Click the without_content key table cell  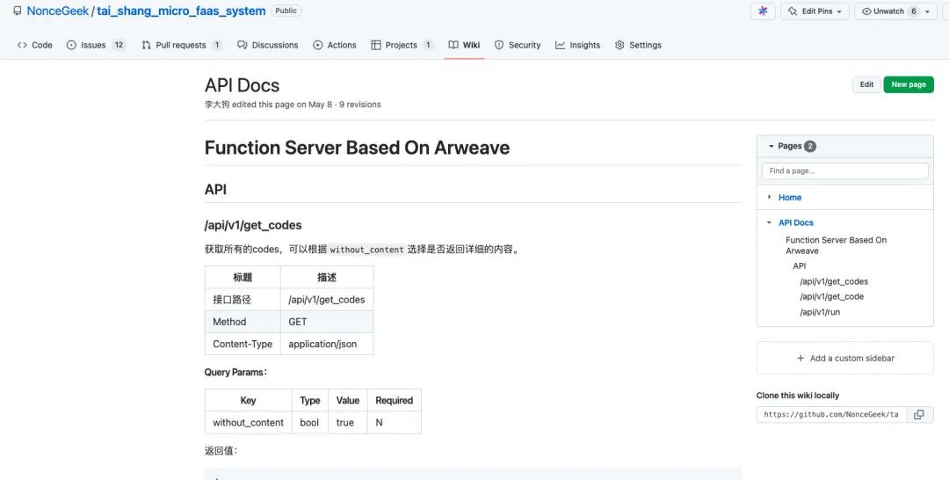point(248,423)
